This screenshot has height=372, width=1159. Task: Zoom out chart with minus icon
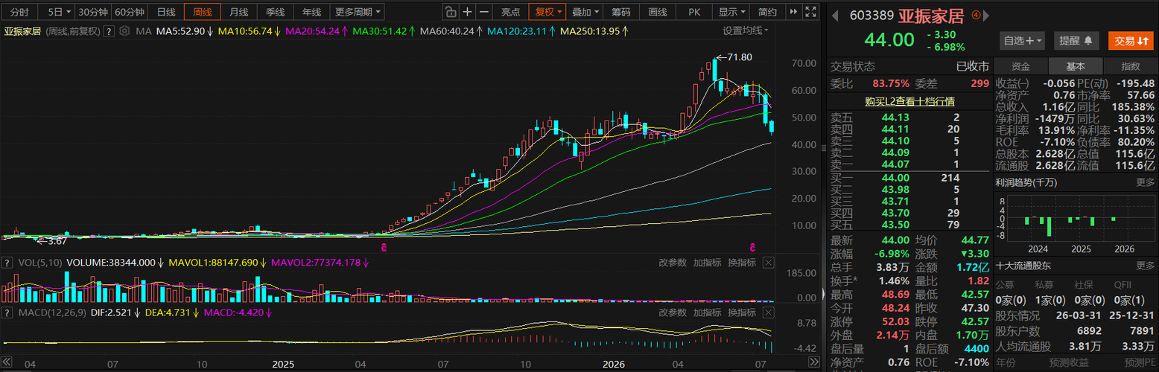485,12
